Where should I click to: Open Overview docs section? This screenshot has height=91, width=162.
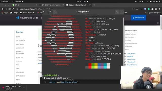click(20, 32)
